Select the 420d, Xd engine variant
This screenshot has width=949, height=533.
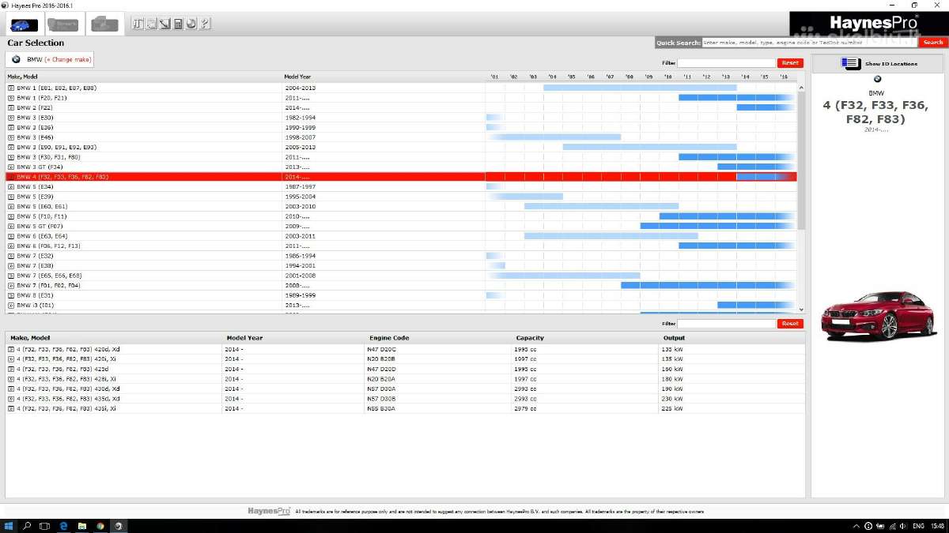(x=405, y=349)
